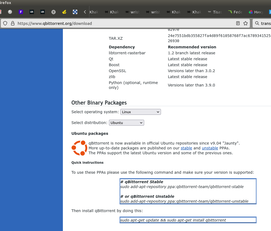Switch to the Нику tab
The image size is (271, 231).
(x=256, y=12)
